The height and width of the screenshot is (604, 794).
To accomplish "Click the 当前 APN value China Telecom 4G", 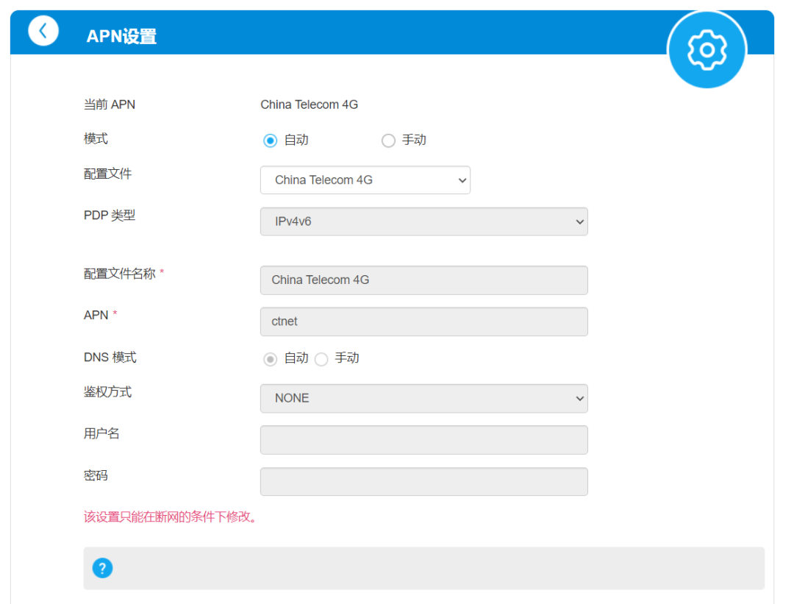I will click(309, 104).
